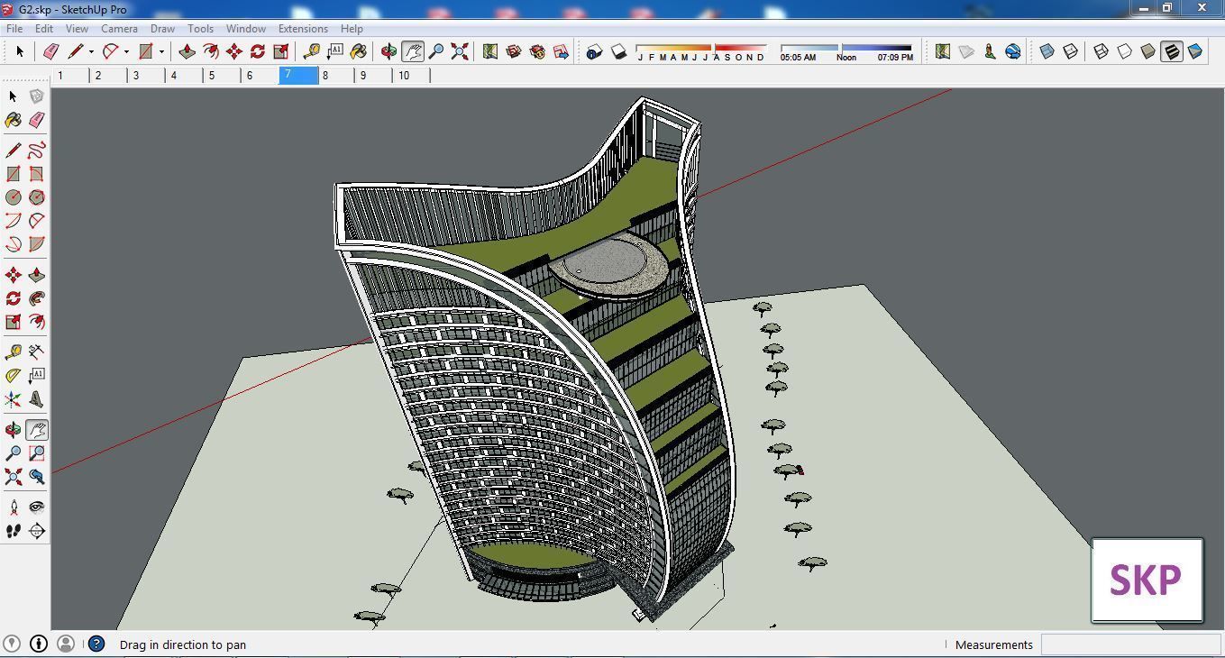1225x658 pixels.
Task: Select the Eraser tool in top toolbar
Action: coord(51,51)
